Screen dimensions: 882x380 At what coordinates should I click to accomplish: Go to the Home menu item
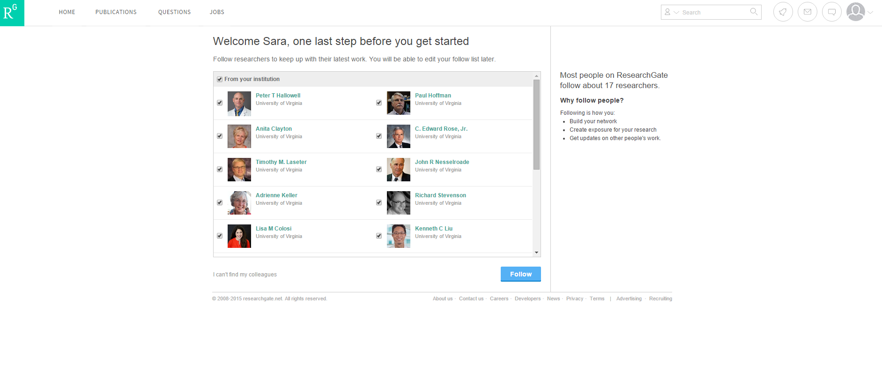click(67, 12)
